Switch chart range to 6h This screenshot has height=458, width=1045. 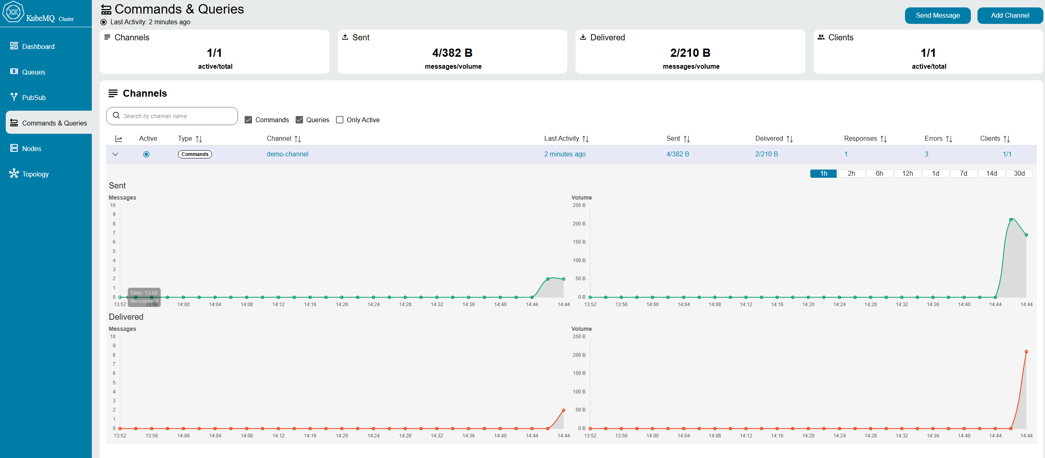pyautogui.click(x=879, y=174)
